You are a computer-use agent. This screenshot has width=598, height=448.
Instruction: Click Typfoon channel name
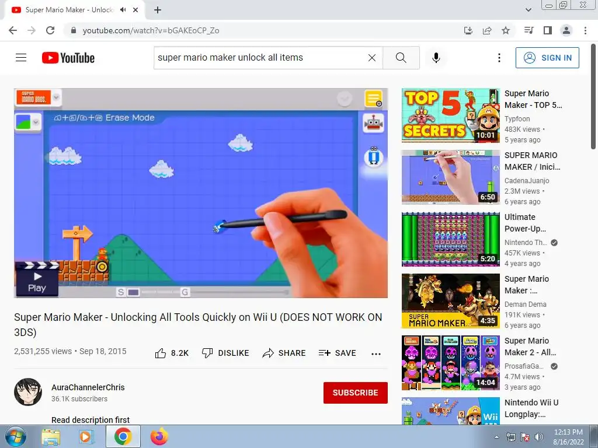pyautogui.click(x=517, y=119)
